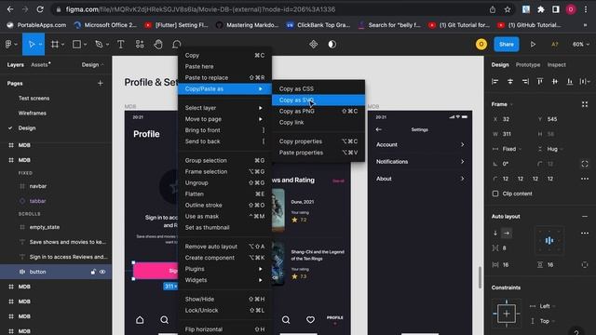Select the Comment tool
596x335 pixels.
point(176,45)
